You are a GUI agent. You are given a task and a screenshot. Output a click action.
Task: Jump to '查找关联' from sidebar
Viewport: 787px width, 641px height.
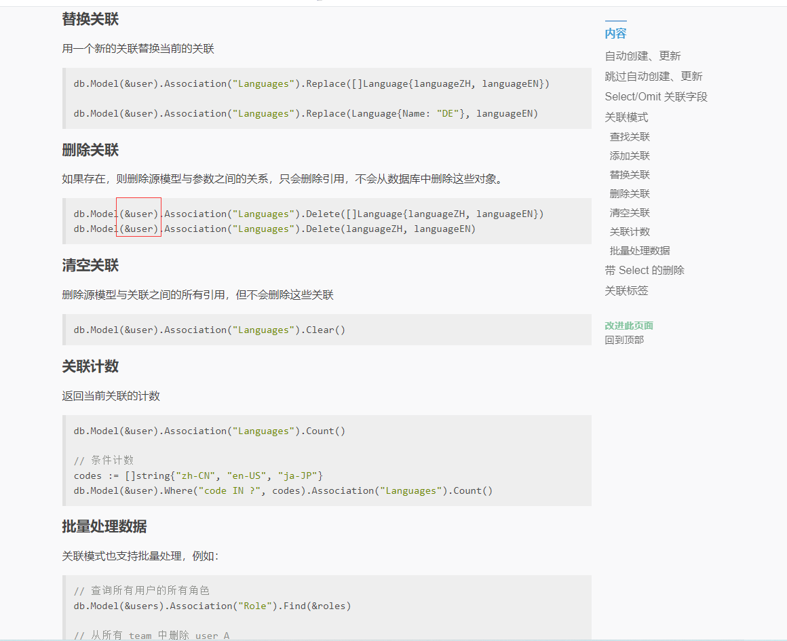point(630,137)
